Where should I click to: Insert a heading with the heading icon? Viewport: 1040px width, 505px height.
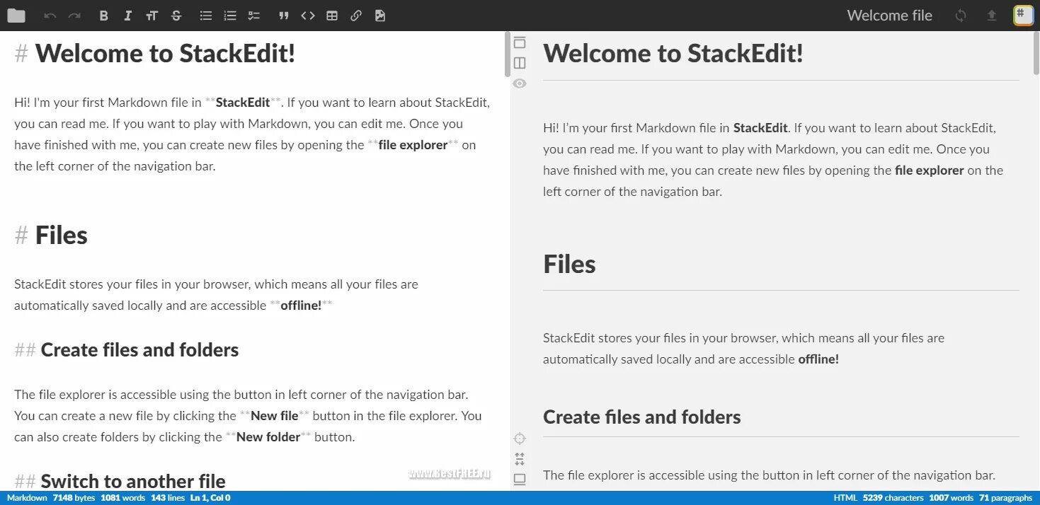152,16
